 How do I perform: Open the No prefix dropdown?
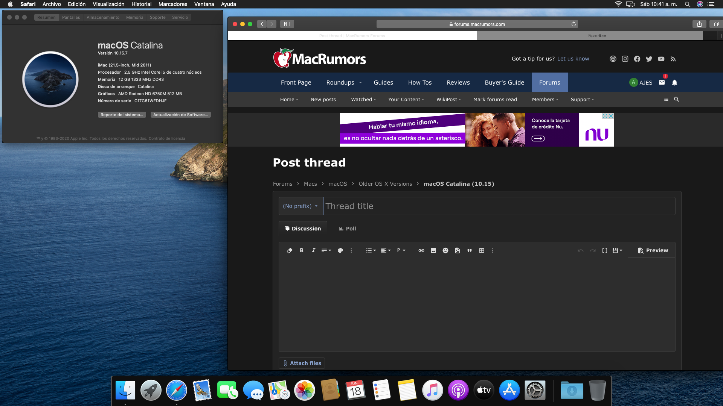[x=300, y=206]
